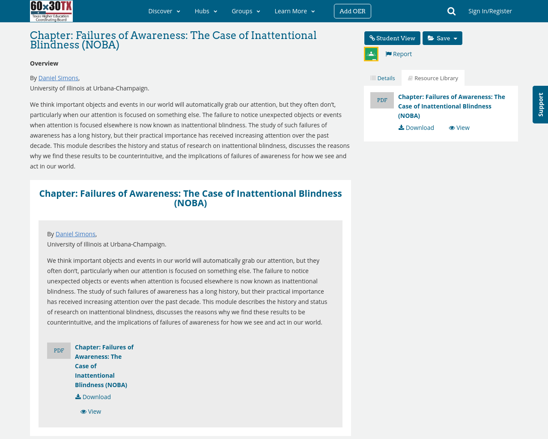Image resolution: width=548 pixels, height=439 pixels.
Task: Select the Resource Library tab
Action: pyautogui.click(x=433, y=77)
